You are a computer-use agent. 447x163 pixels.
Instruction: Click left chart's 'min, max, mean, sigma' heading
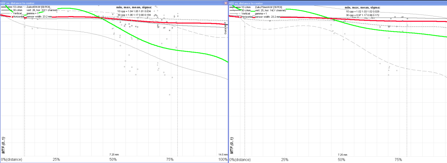[x=136, y=7]
